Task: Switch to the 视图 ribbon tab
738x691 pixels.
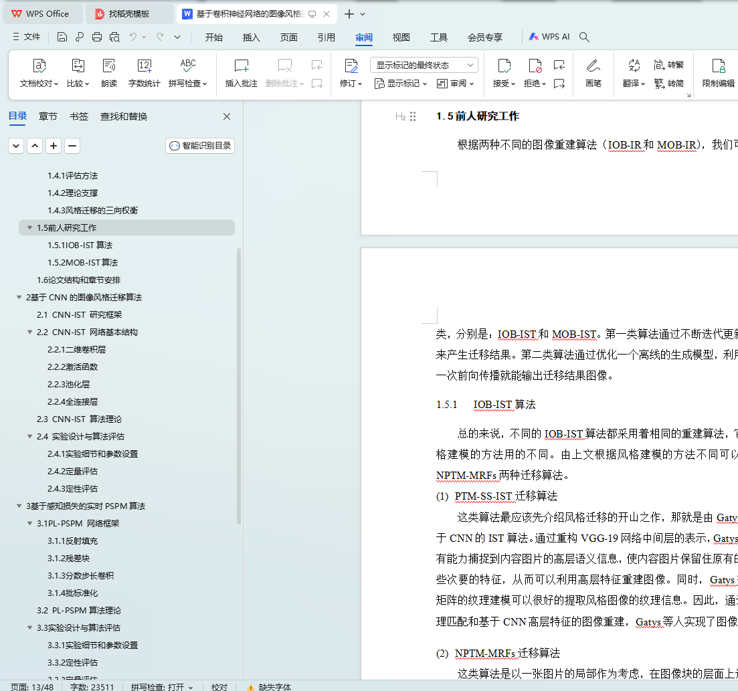Action: [401, 37]
